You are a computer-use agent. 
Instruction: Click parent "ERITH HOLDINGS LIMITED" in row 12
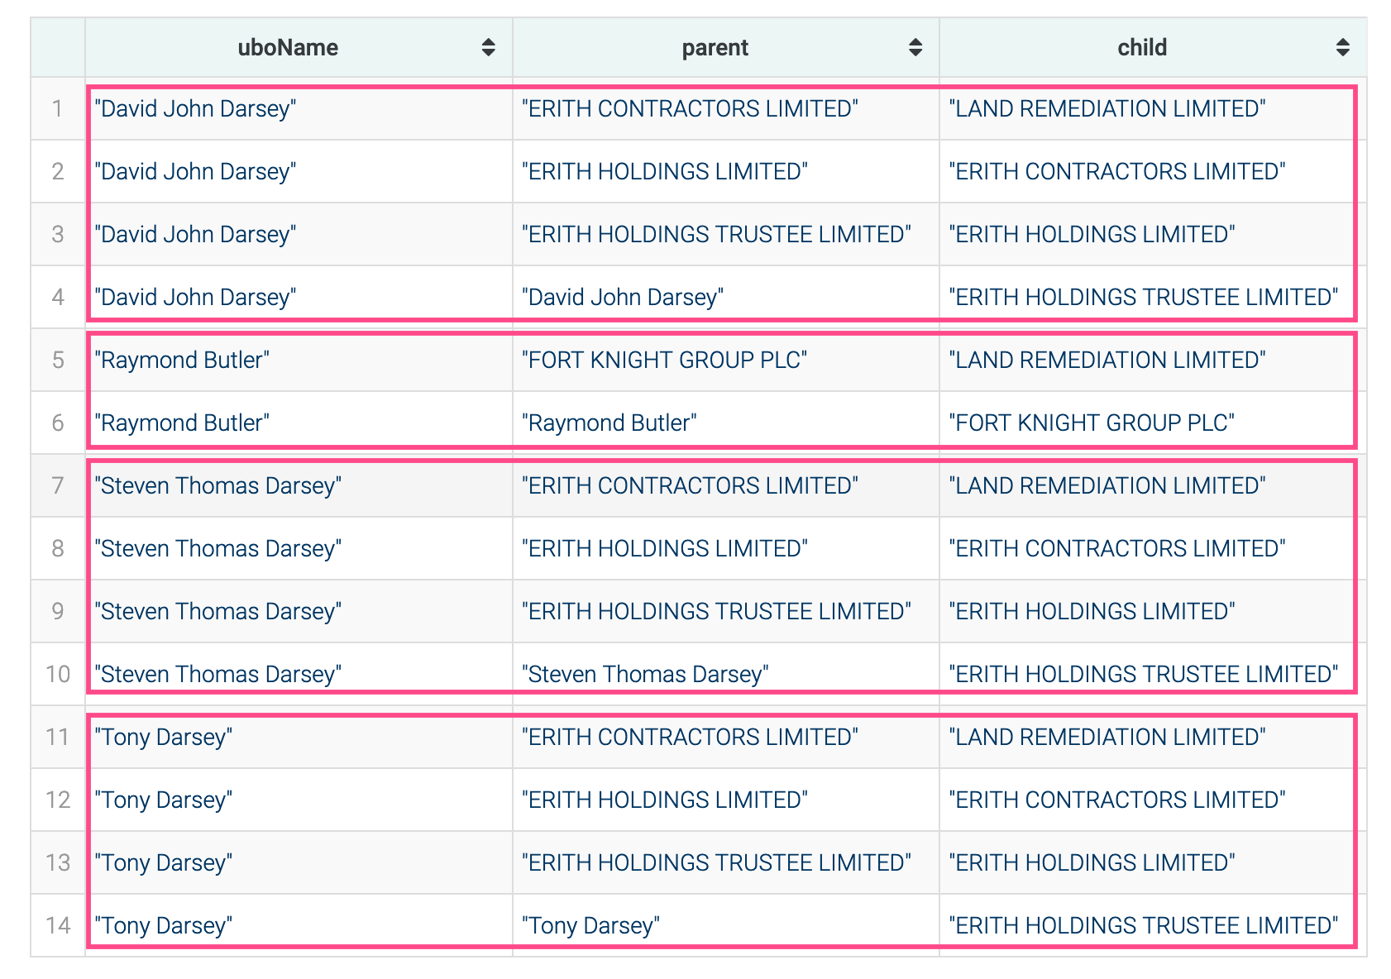pos(664,800)
